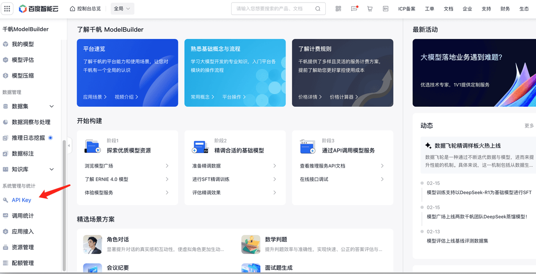Open the 平台操作 link
Image resolution: width=536 pixels, height=274 pixels.
click(234, 97)
